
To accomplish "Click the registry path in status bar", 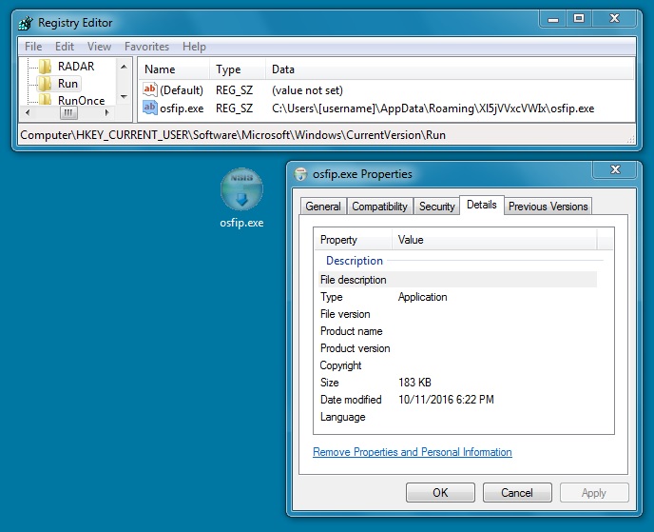I will pos(233,135).
